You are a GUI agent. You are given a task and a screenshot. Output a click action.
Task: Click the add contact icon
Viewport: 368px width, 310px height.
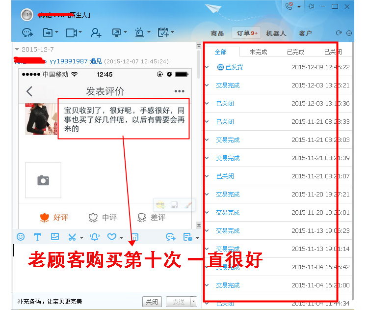click(96, 33)
